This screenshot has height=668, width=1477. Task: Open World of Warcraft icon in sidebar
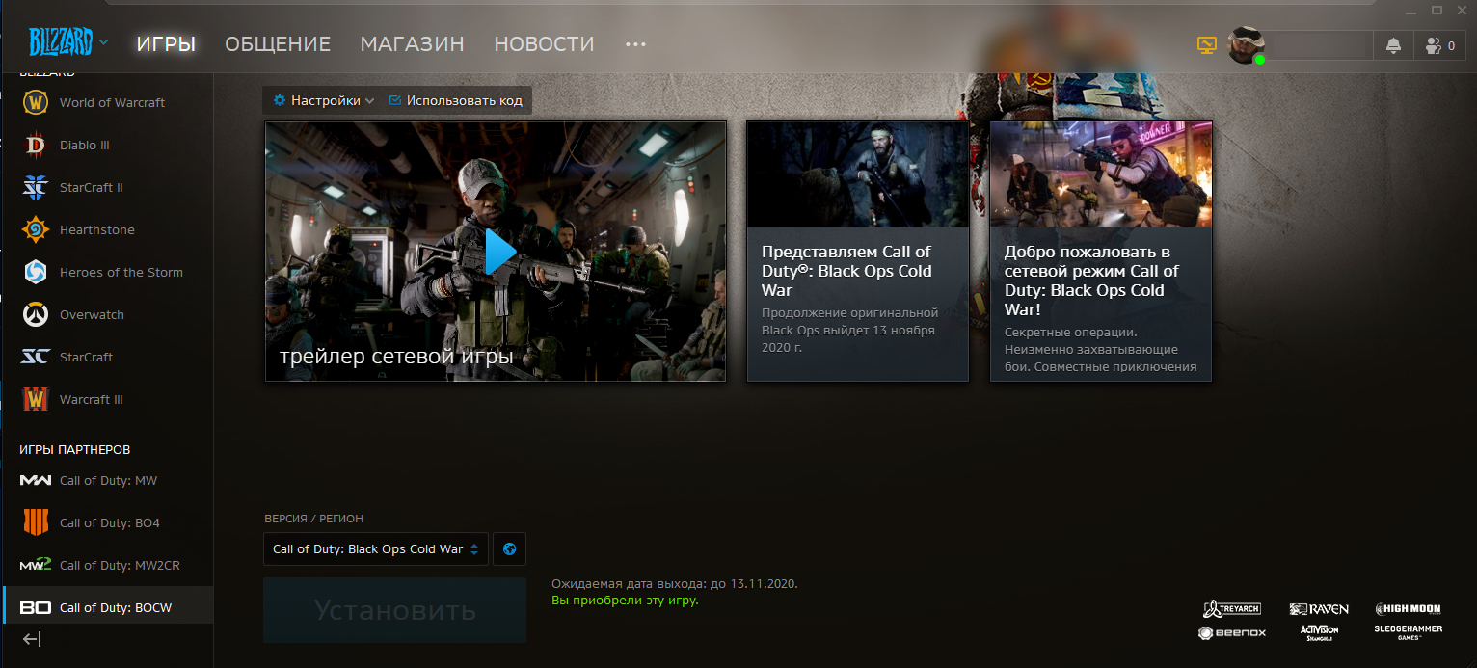pyautogui.click(x=36, y=102)
